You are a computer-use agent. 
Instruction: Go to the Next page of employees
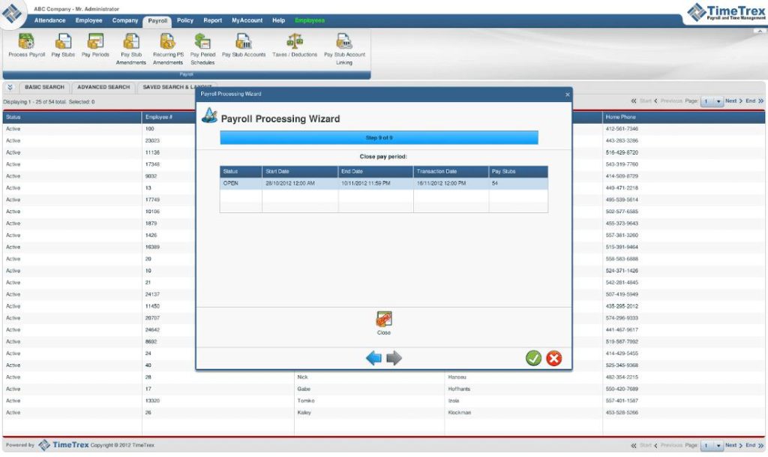(x=731, y=100)
